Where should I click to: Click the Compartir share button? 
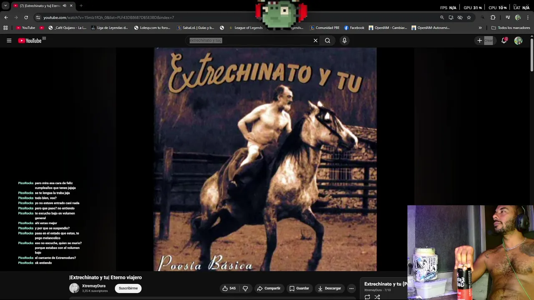269,288
